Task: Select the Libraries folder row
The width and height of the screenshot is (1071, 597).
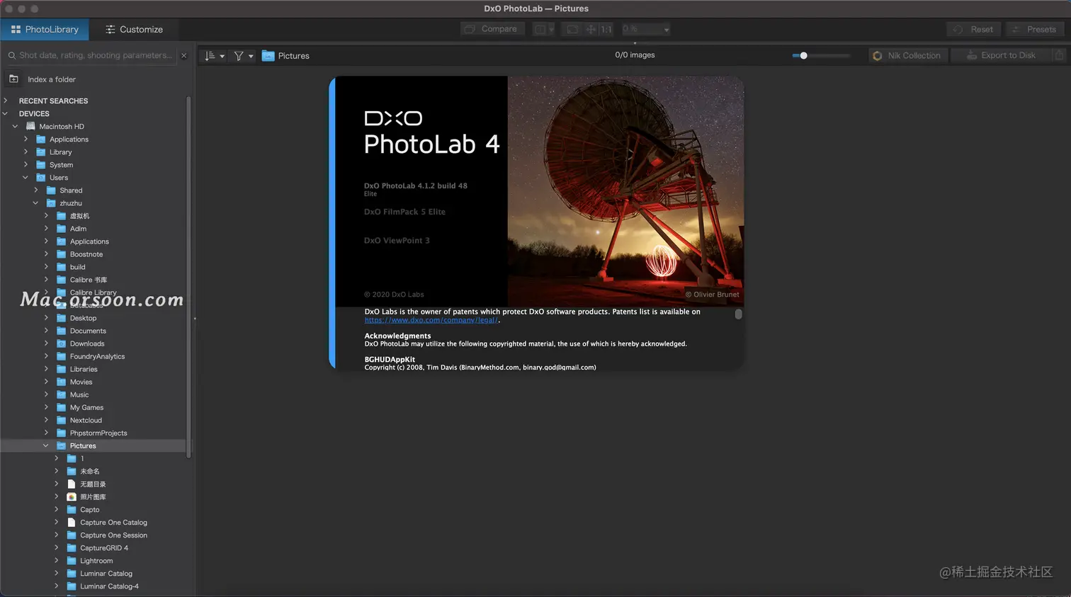Action: [x=93, y=369]
